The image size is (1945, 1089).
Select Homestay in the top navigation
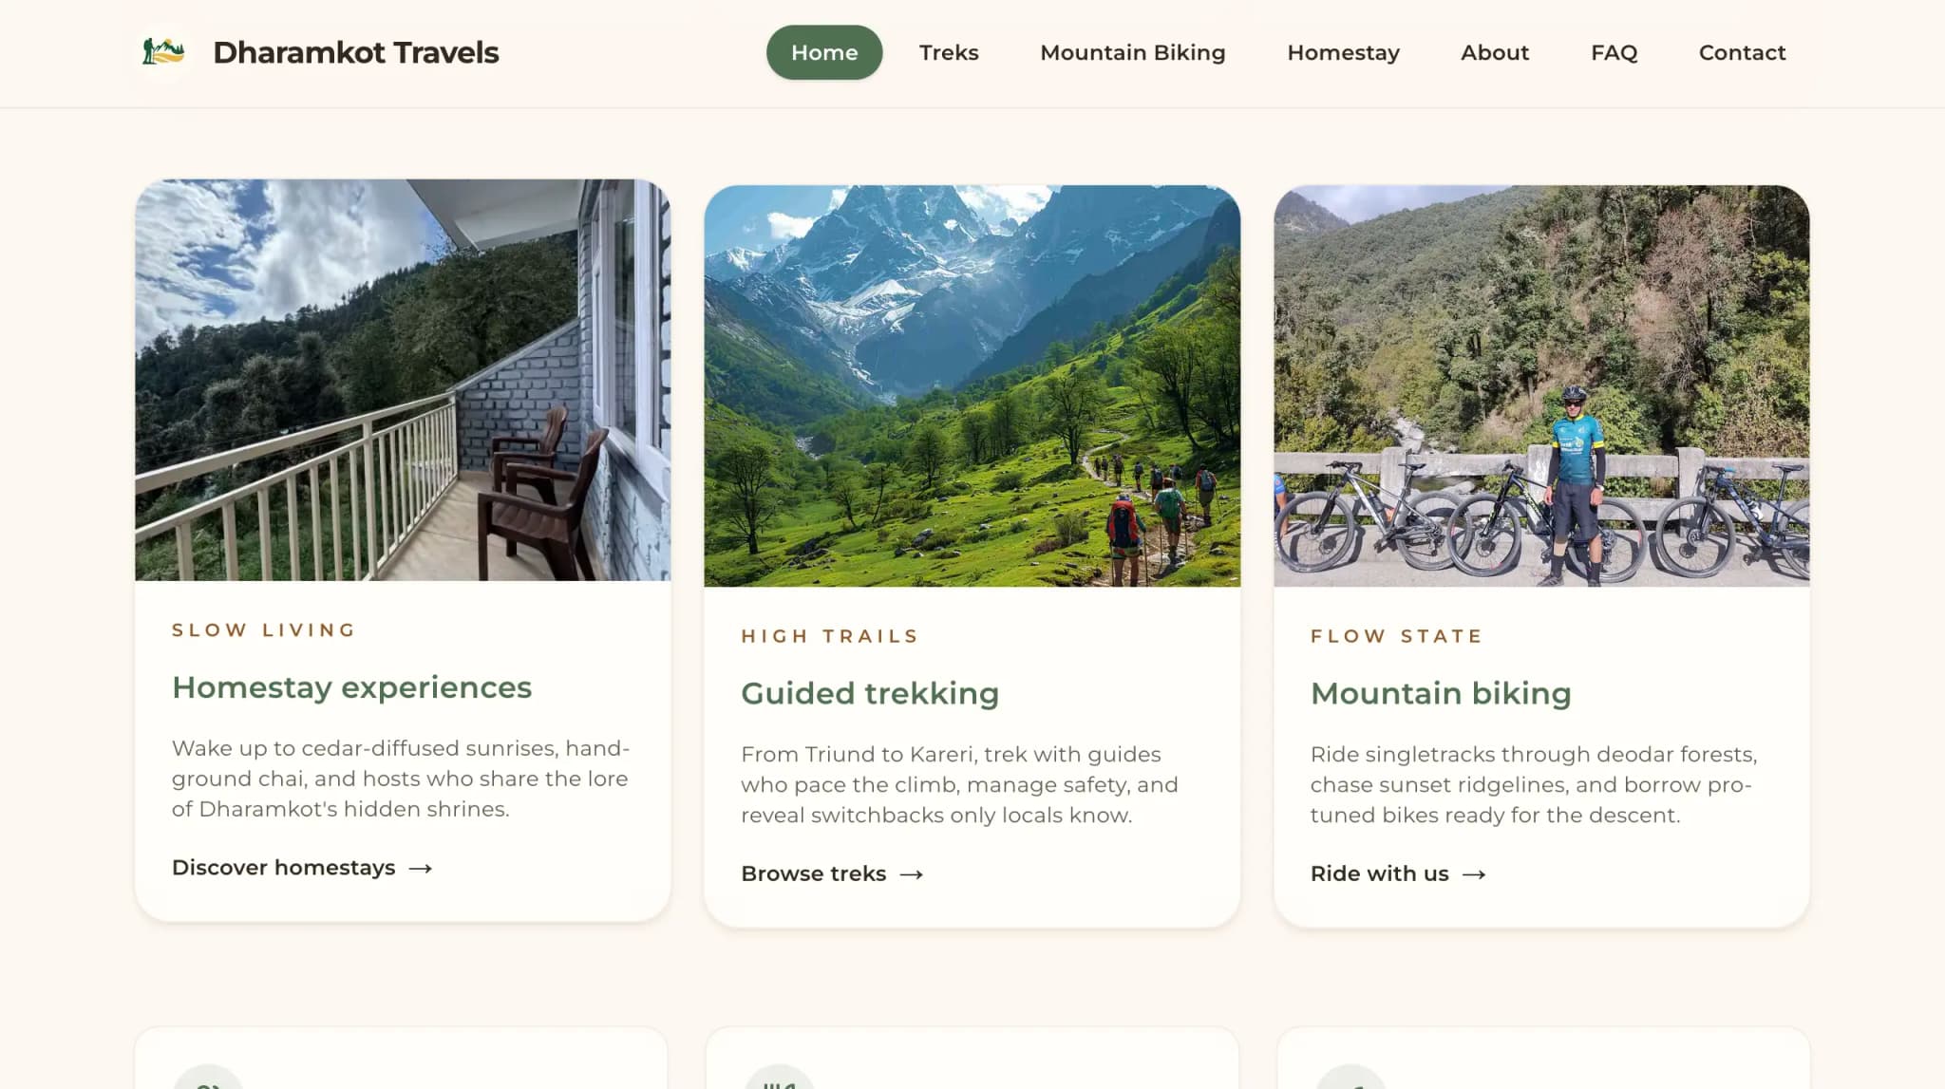coord(1343,52)
